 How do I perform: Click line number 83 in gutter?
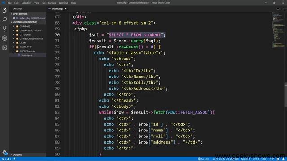(57, 112)
